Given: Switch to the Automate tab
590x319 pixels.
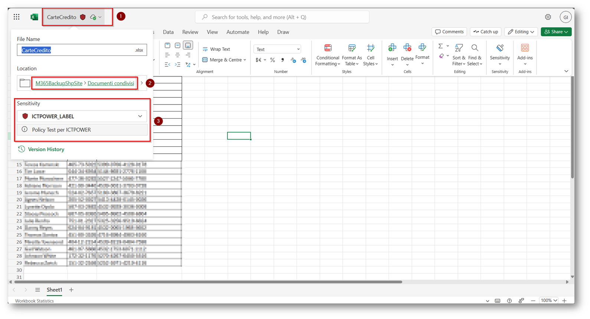Looking at the screenshot, I should click(x=237, y=32).
